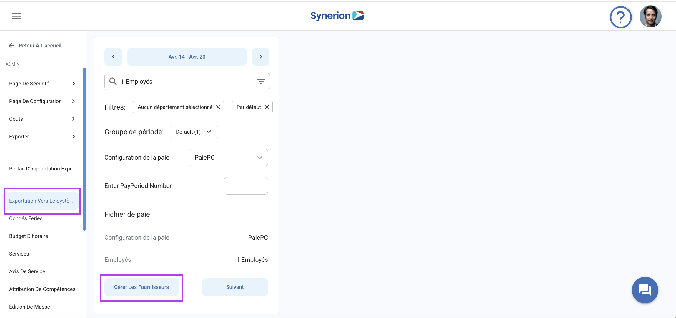
Task: Open the help question mark icon
Action: [x=621, y=17]
